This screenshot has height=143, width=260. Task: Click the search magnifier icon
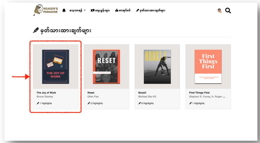[228, 11]
